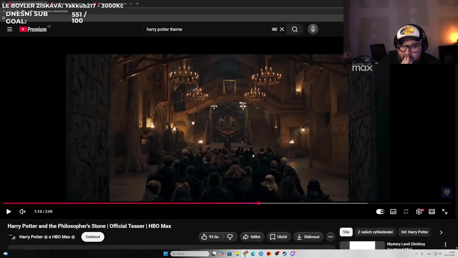Image resolution: width=458 pixels, height=258 pixels.
Task: Unmute the video volume
Action: tap(23, 212)
